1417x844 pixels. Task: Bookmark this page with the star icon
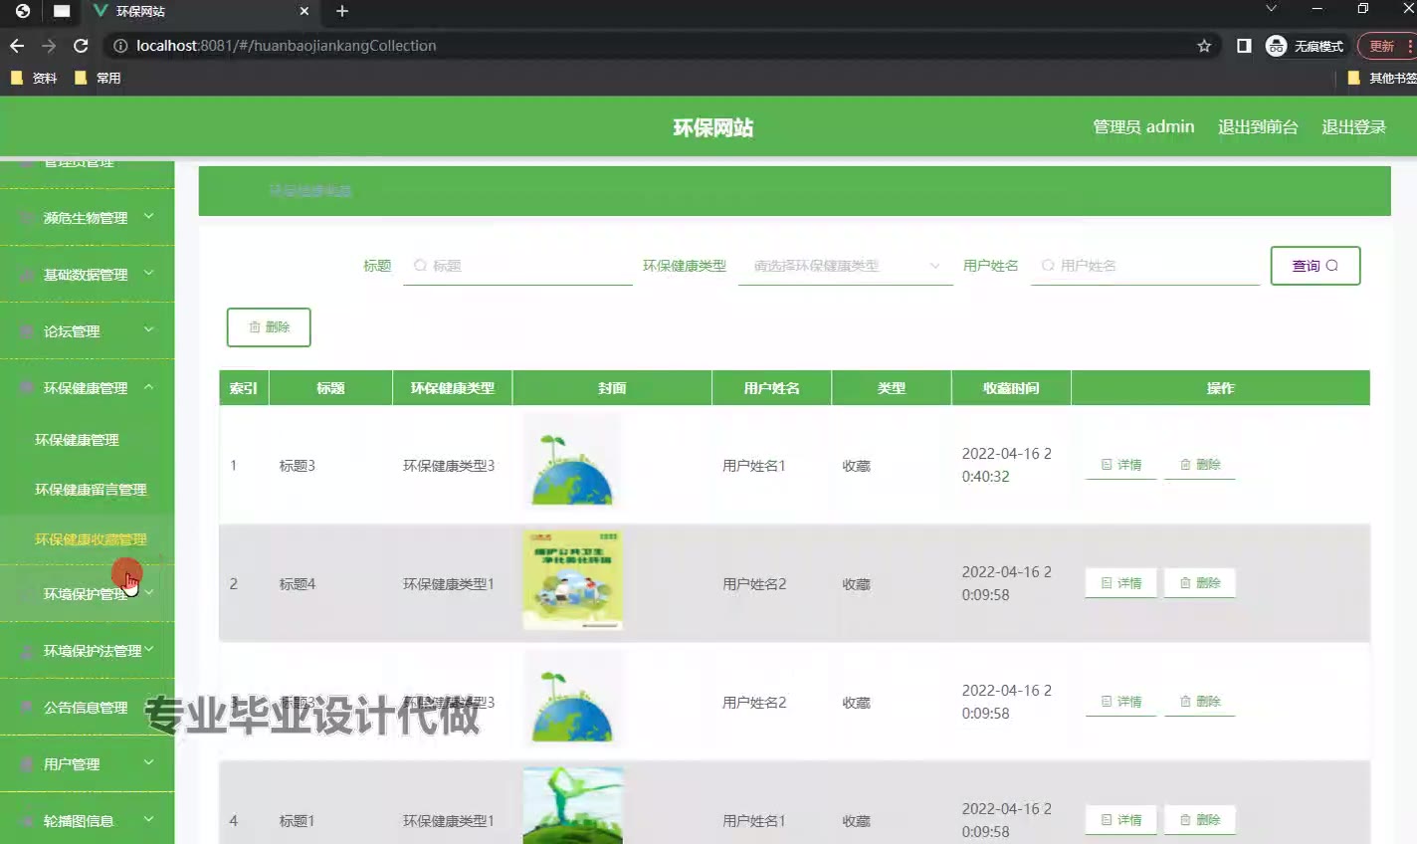point(1204,46)
